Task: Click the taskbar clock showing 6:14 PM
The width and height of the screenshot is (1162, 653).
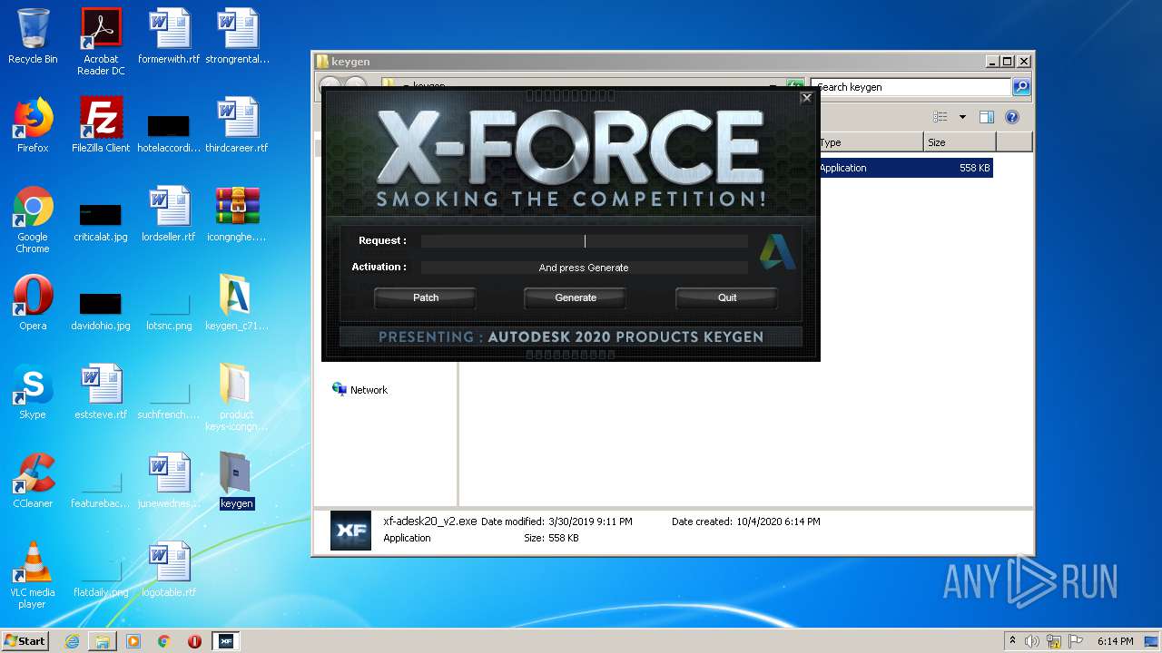Action: pos(1115,641)
